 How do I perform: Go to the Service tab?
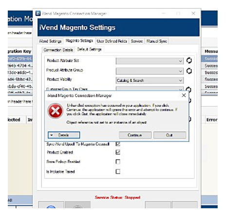(137, 41)
